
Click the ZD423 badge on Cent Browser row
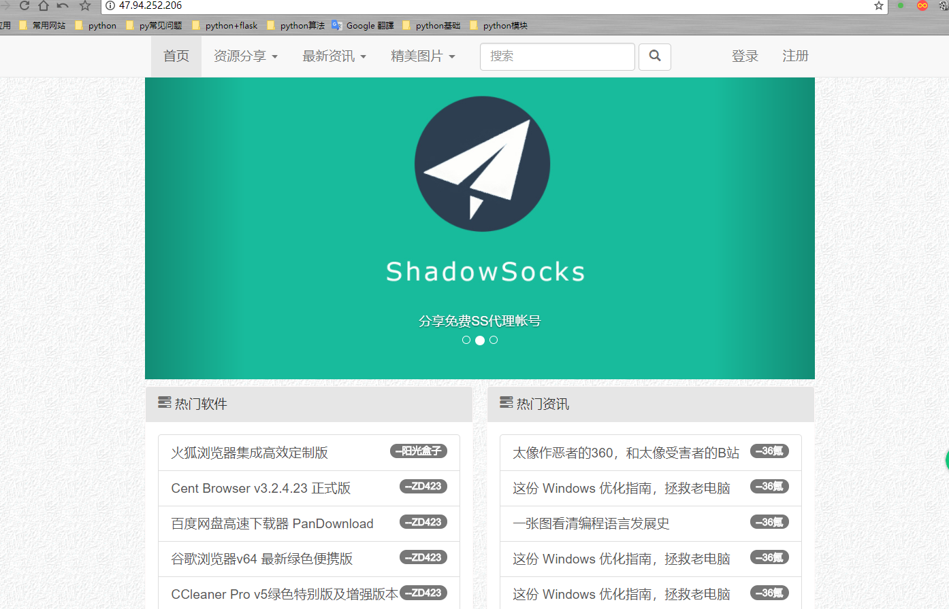point(423,486)
